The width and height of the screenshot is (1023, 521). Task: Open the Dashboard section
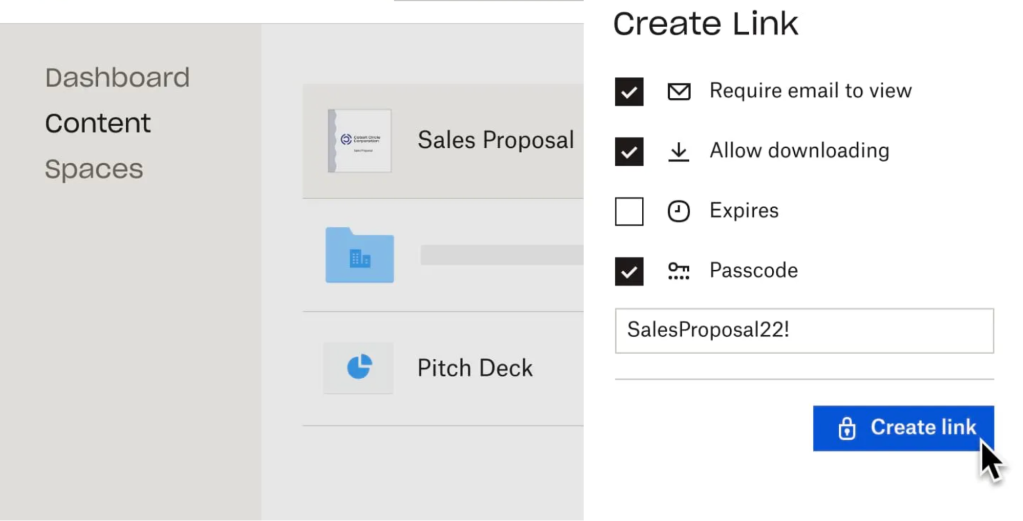[117, 78]
